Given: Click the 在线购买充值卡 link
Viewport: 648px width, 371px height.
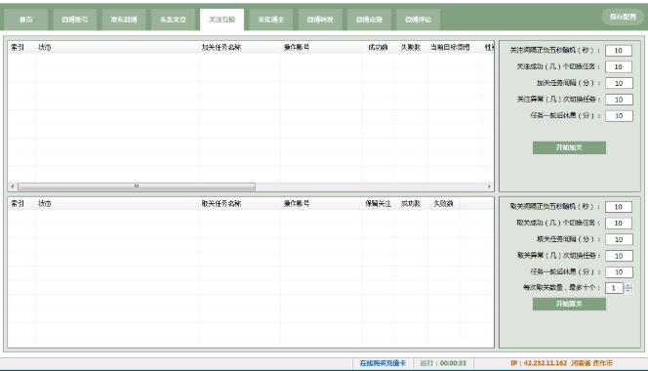Looking at the screenshot, I should point(383,363).
